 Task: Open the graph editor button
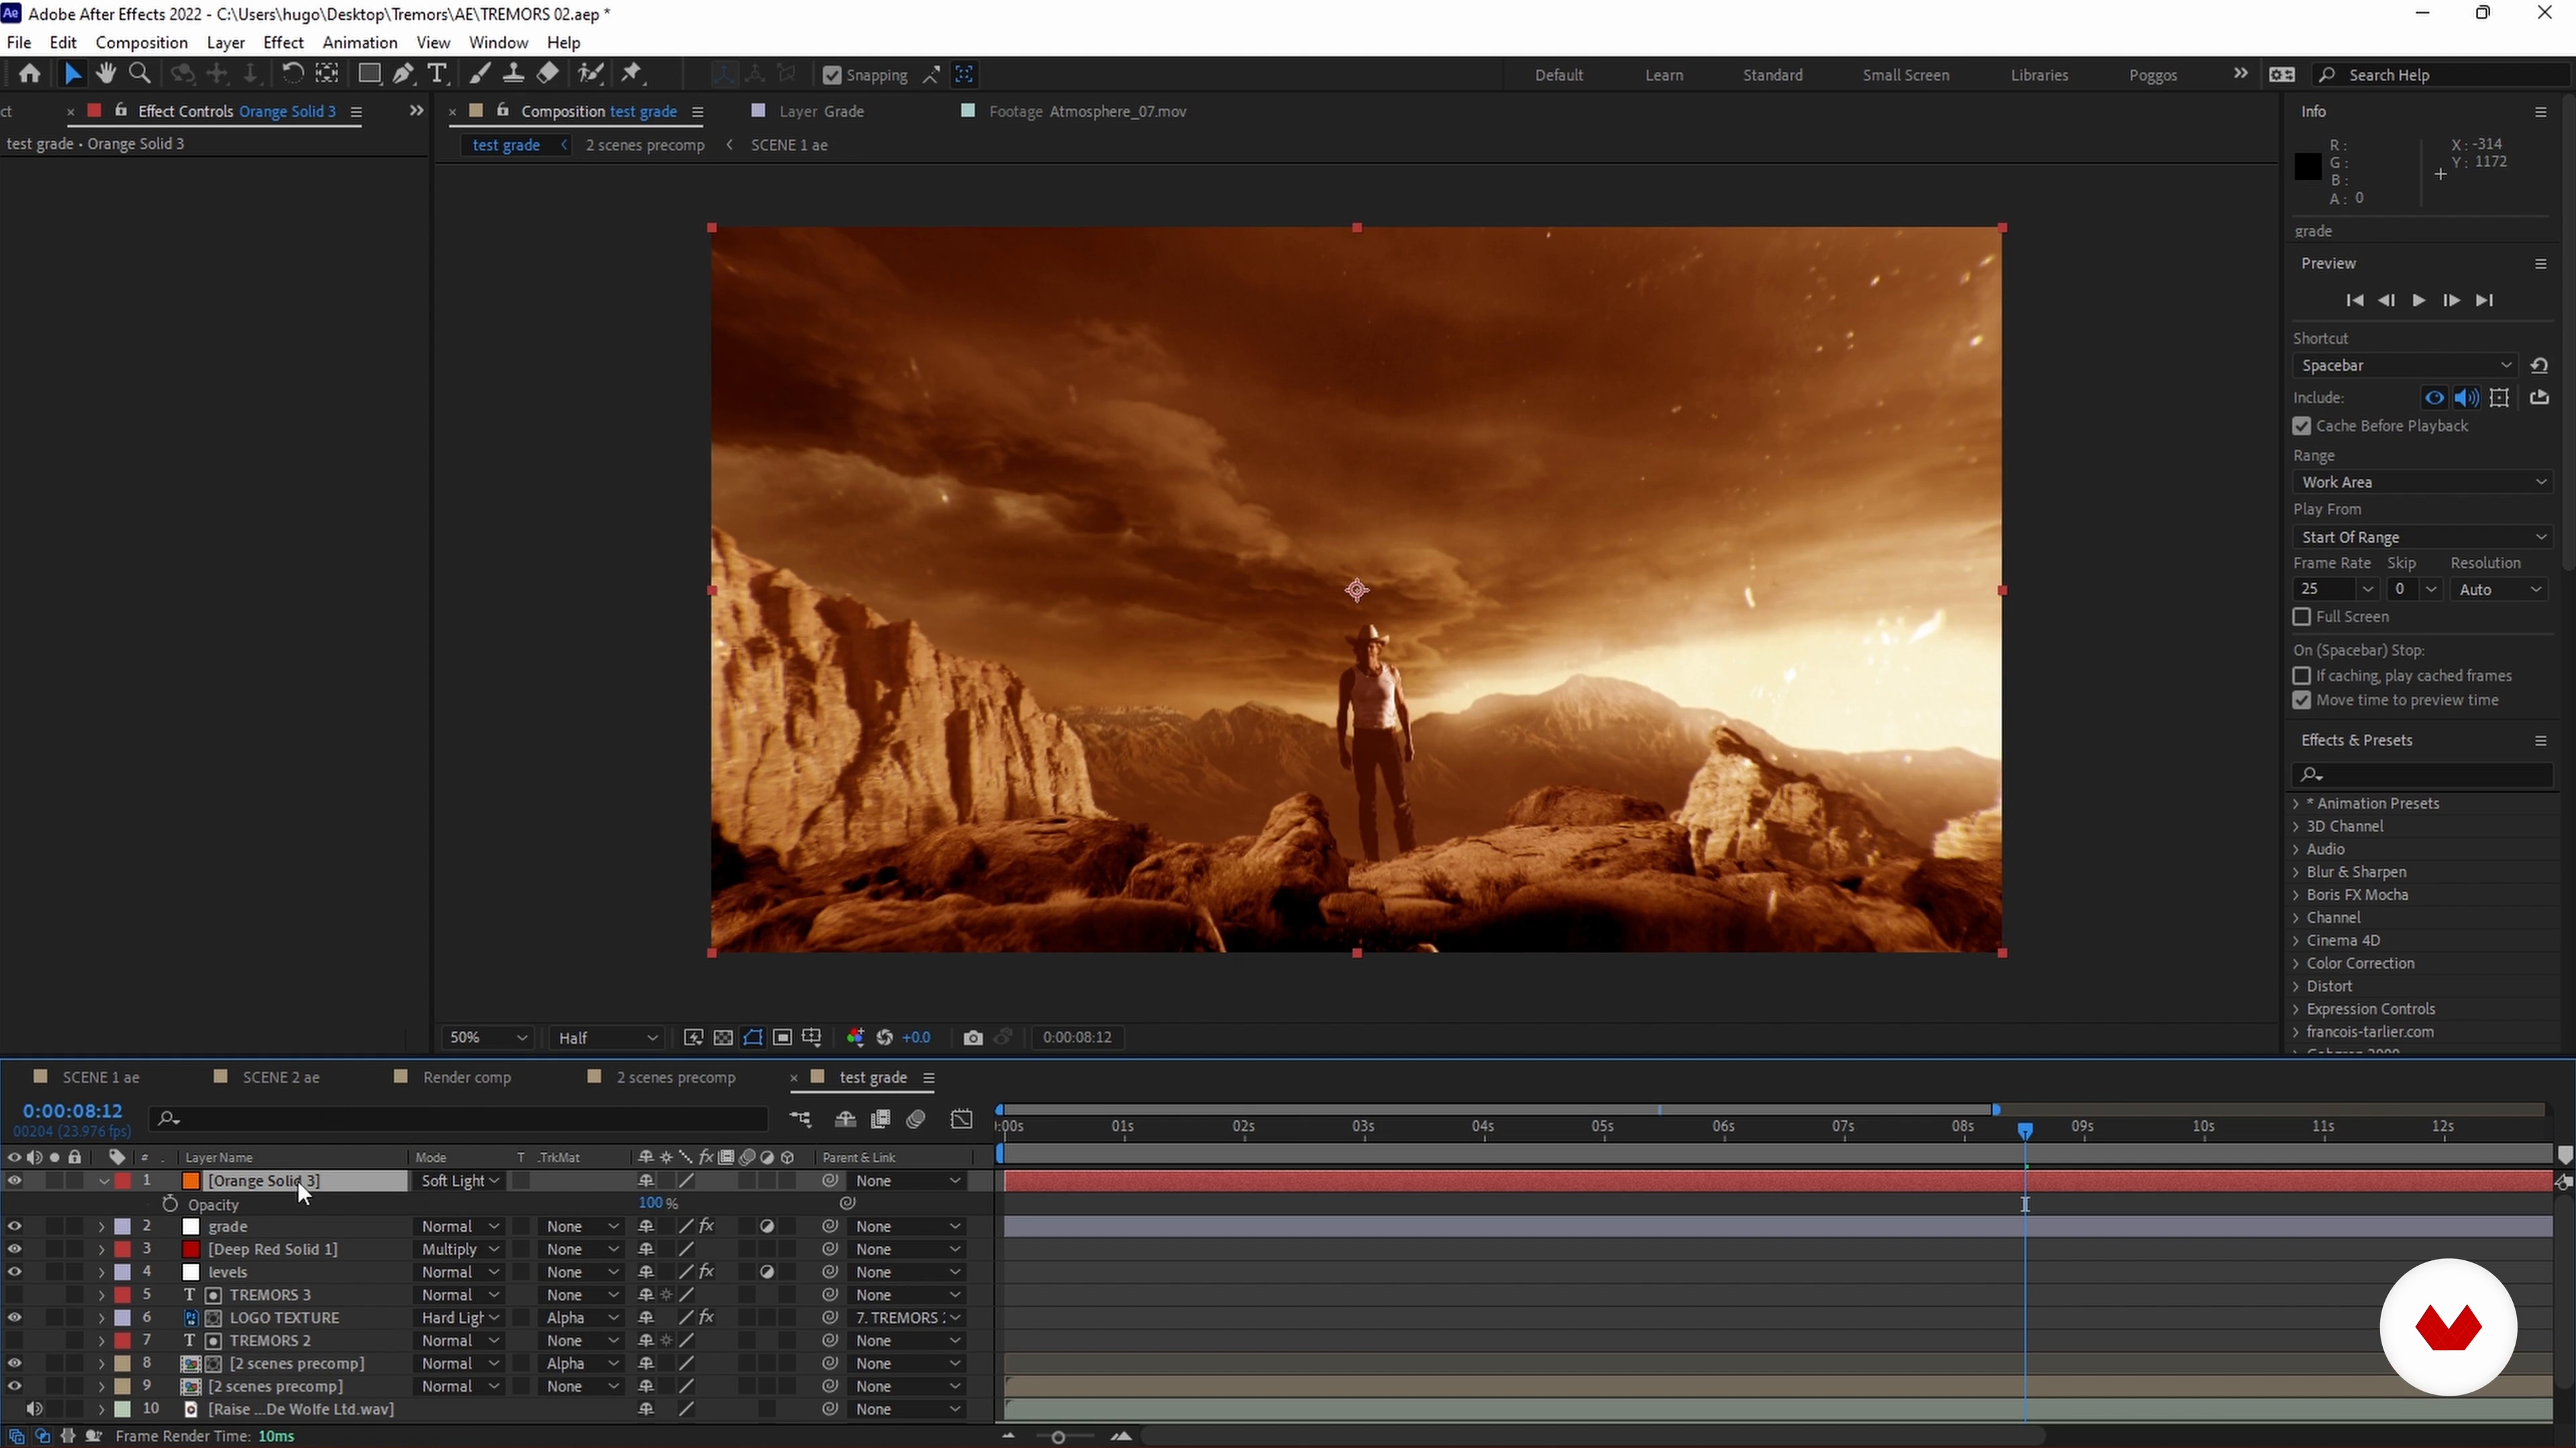click(962, 1120)
